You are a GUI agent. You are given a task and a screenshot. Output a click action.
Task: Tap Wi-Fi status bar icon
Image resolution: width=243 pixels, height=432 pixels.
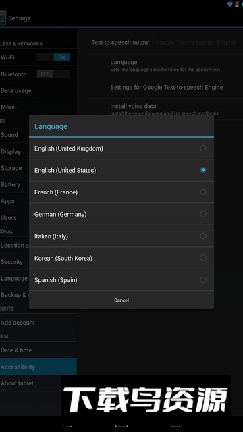click(x=230, y=4)
